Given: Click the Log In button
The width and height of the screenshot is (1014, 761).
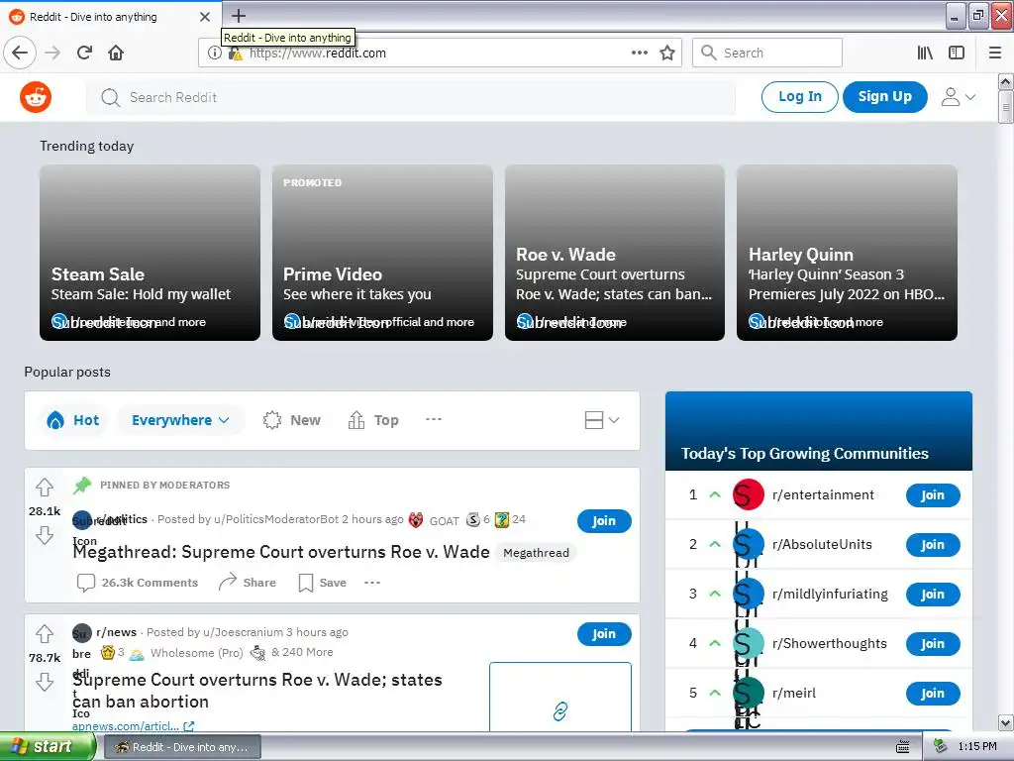Looking at the screenshot, I should [799, 97].
